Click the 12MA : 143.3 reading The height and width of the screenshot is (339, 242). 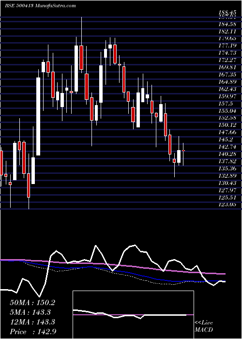[32, 322]
